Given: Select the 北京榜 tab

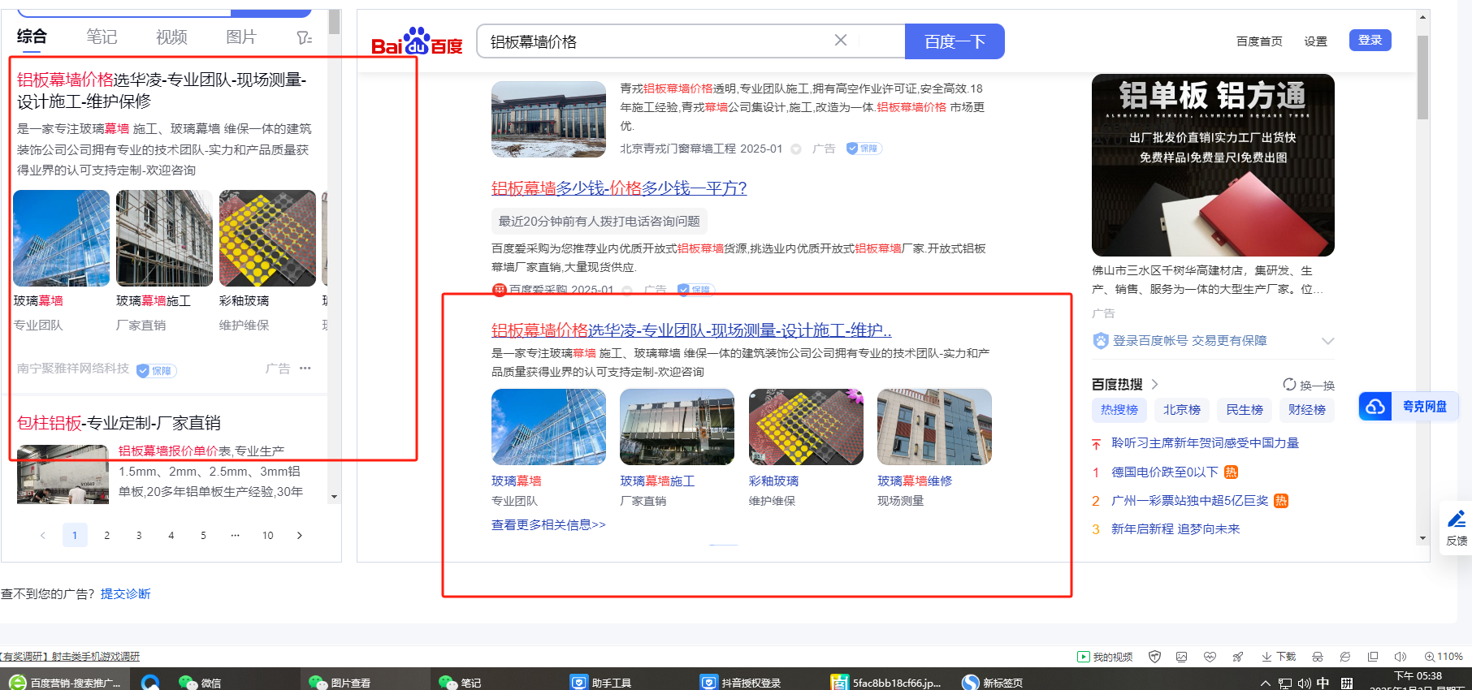Looking at the screenshot, I should (1182, 410).
